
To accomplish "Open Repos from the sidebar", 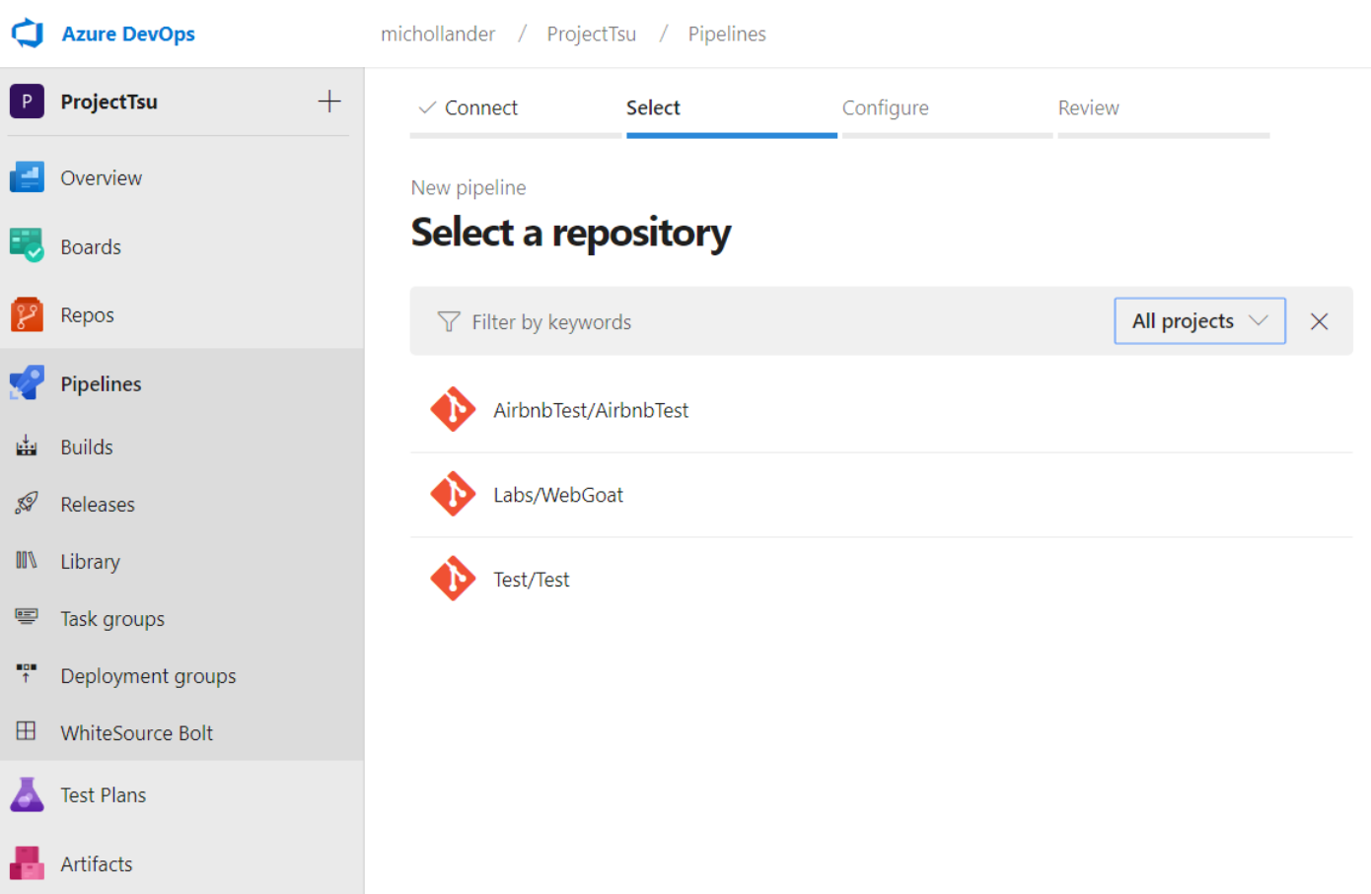I will (88, 314).
